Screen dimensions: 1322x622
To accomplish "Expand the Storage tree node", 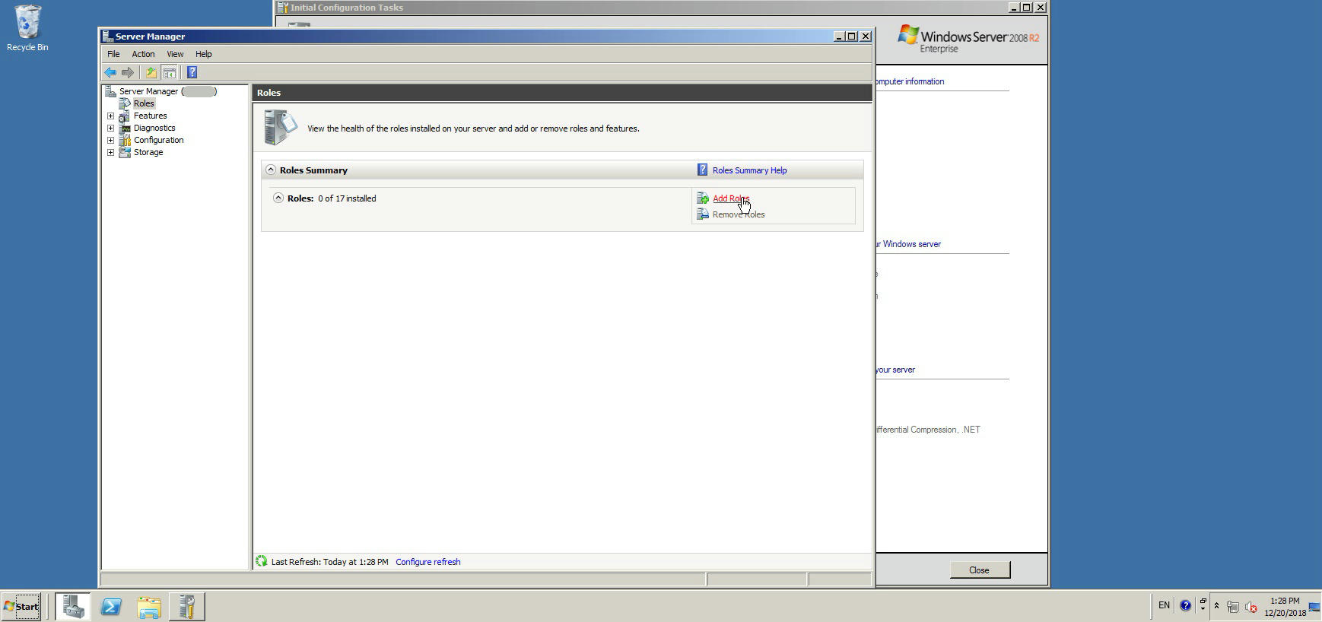I will [111, 152].
